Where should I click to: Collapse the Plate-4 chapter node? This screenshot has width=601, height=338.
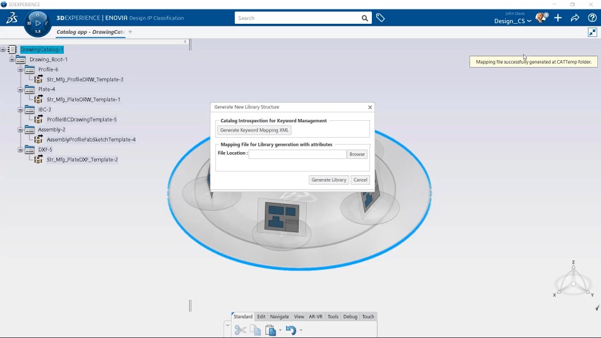tap(20, 90)
